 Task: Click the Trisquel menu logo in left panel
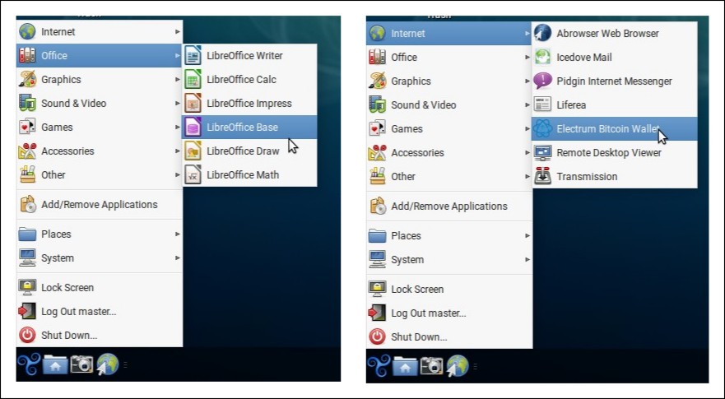pos(29,364)
